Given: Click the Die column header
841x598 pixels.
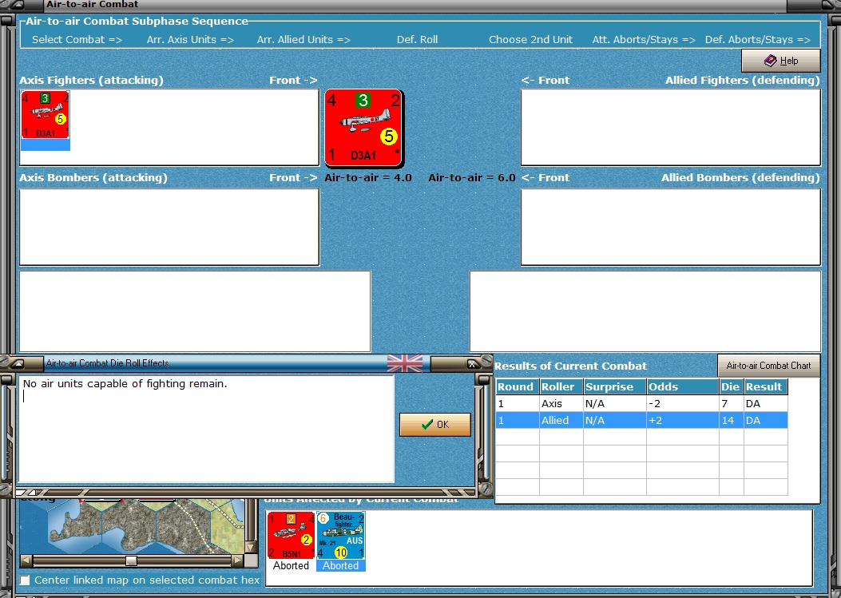Looking at the screenshot, I should click(731, 386).
